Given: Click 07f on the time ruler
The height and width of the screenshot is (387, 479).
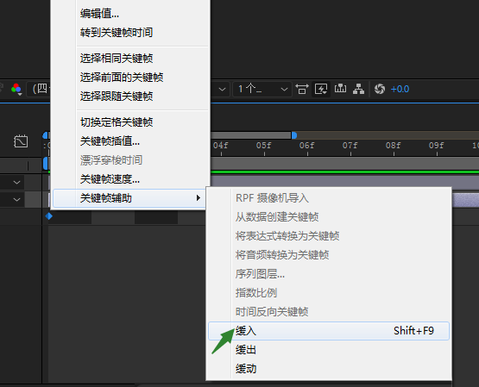Looking at the screenshot, I should coord(350,146).
